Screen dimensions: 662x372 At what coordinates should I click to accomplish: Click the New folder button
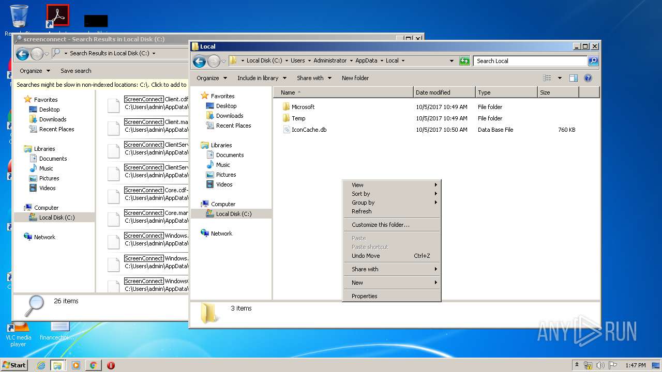[355, 78]
